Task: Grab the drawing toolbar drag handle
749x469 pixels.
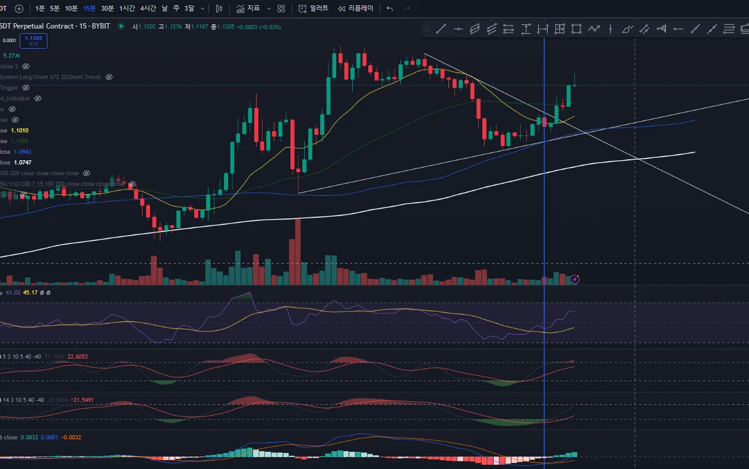Action: coord(426,28)
